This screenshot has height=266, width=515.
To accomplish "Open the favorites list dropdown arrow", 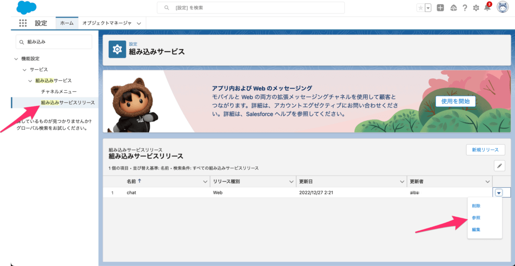I will tap(428, 8).
